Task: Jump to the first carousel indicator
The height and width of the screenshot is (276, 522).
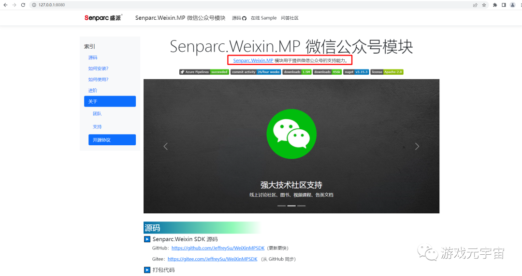Action: point(282,206)
